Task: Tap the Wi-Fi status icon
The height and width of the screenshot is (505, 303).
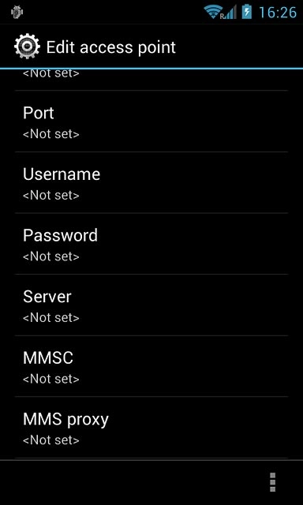Action: pyautogui.click(x=211, y=13)
